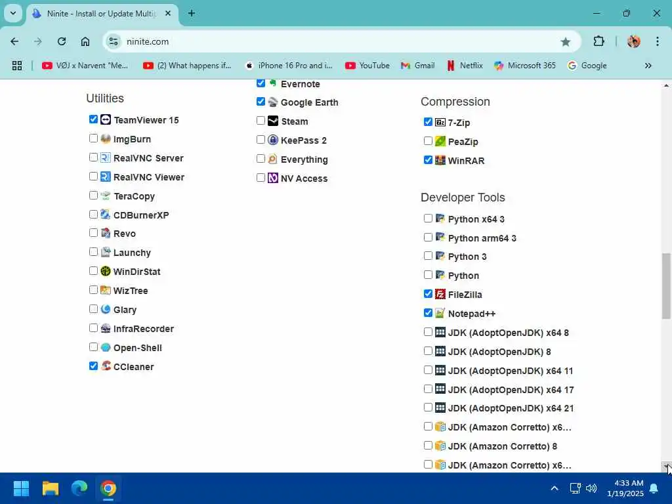Screen dimensions: 672x504
Task: Click the scrollbar down arrow
Action: (x=666, y=467)
